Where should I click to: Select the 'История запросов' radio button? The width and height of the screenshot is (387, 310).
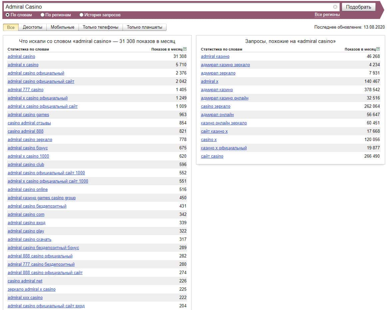(81, 15)
